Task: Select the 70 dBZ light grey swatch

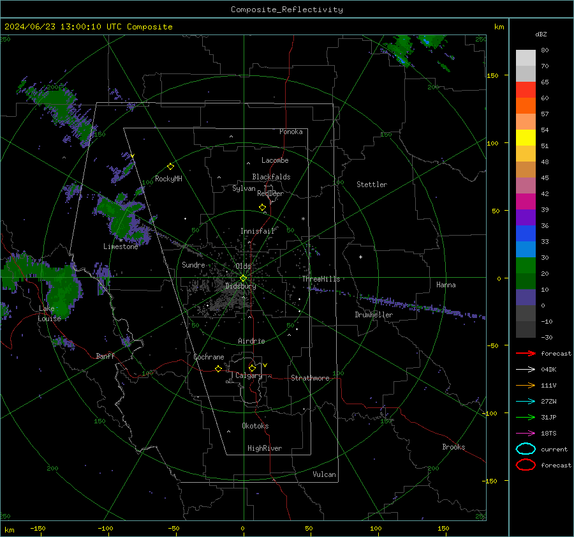Action: [x=526, y=58]
